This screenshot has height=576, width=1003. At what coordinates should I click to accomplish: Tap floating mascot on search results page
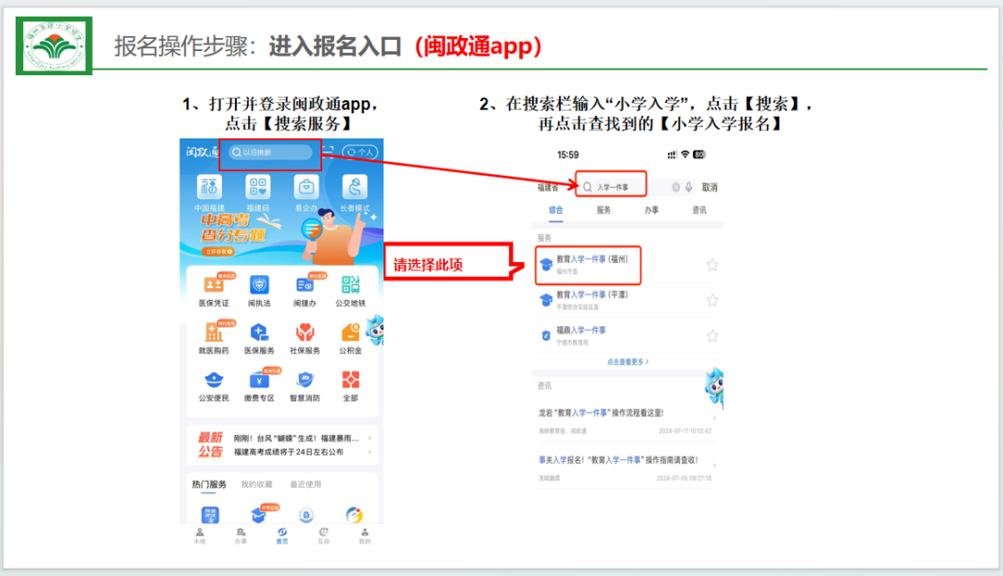click(x=714, y=387)
